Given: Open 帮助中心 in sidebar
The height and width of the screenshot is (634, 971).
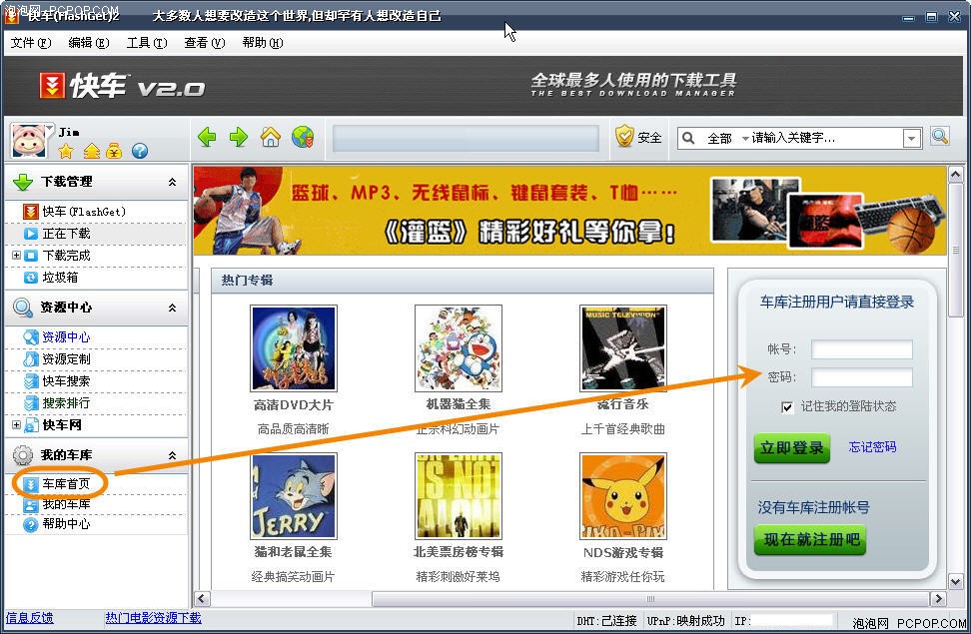Looking at the screenshot, I should click(x=66, y=524).
